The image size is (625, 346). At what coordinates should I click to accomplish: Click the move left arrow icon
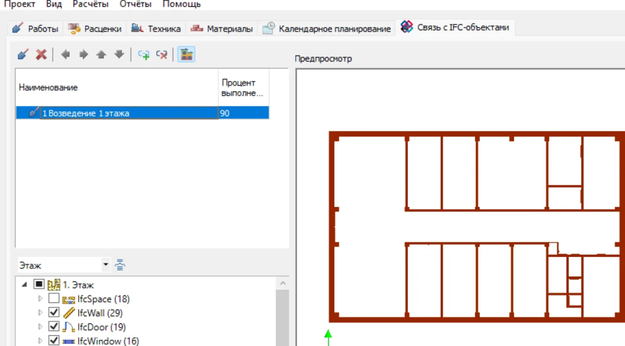pyautogui.click(x=65, y=54)
